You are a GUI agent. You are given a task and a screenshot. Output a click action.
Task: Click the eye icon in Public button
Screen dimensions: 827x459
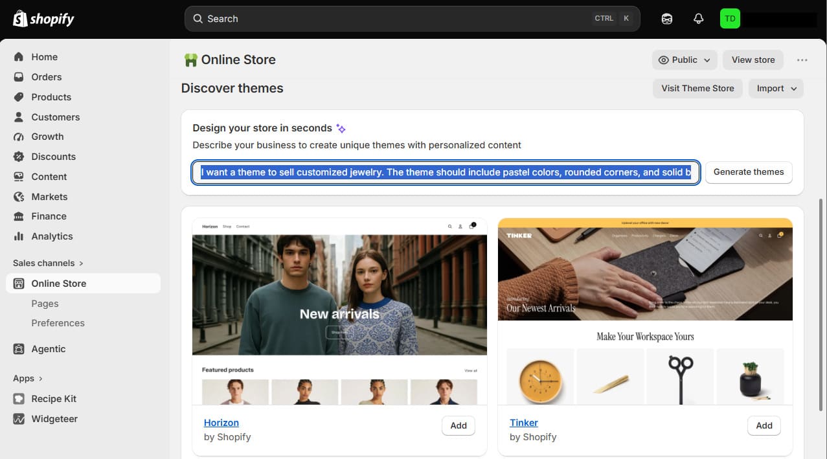pos(663,60)
